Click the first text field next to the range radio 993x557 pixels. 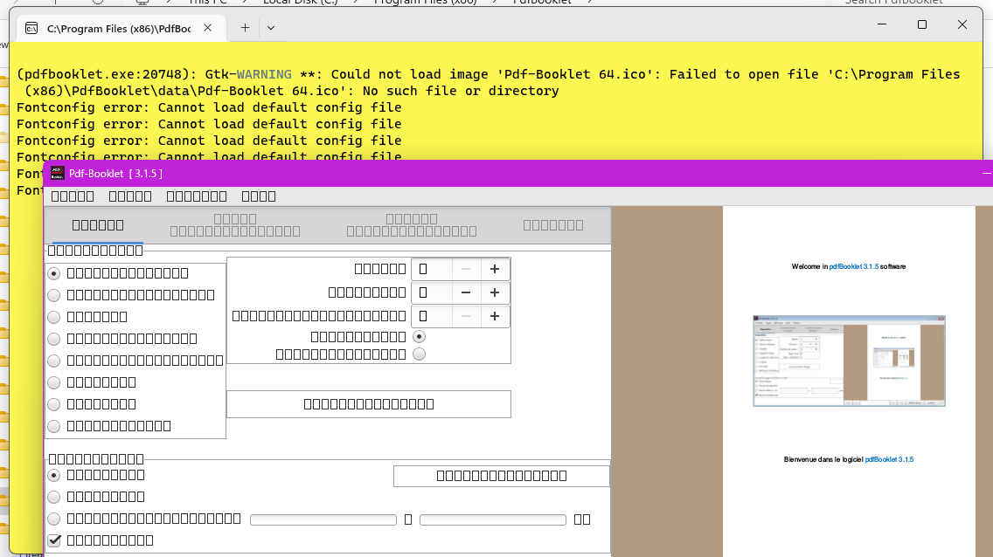[x=323, y=519]
